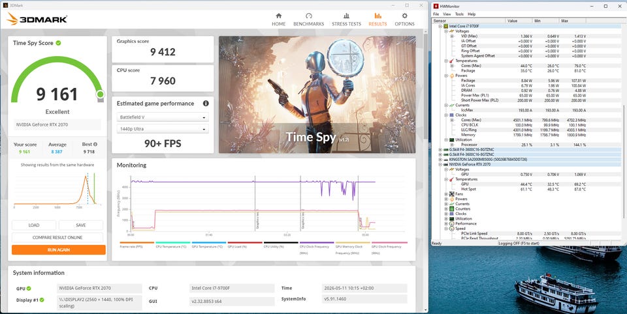Expand Powers node under NVIDIA GeForce RTX 2070
627x314 pixels.
pos(446,199)
